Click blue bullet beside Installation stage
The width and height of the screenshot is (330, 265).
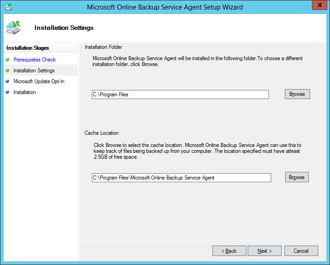(7, 92)
